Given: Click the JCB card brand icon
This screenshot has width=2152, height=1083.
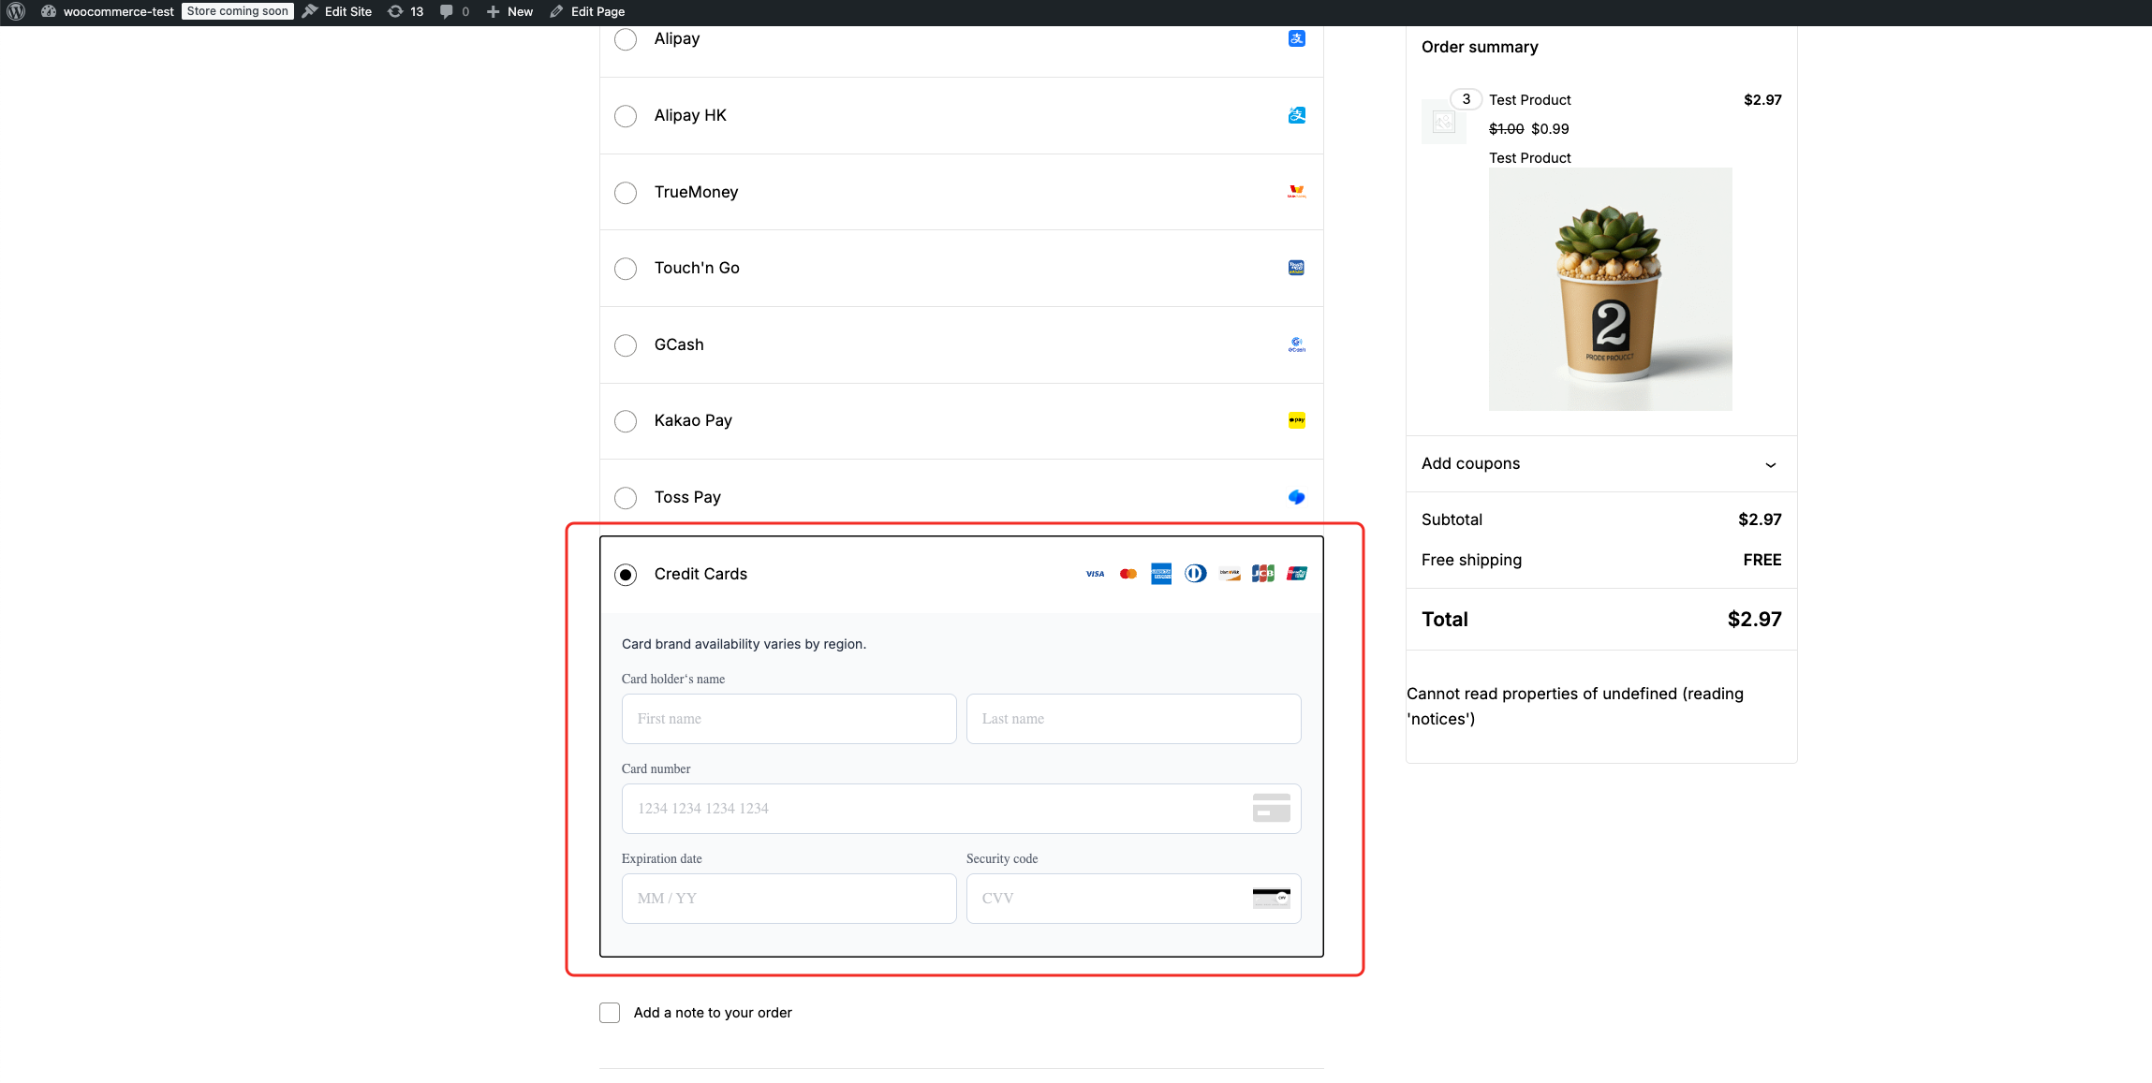Looking at the screenshot, I should tap(1263, 574).
